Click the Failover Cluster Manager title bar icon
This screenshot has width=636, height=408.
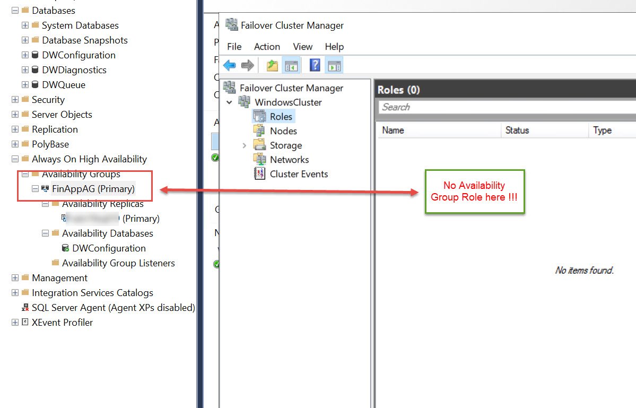click(232, 25)
